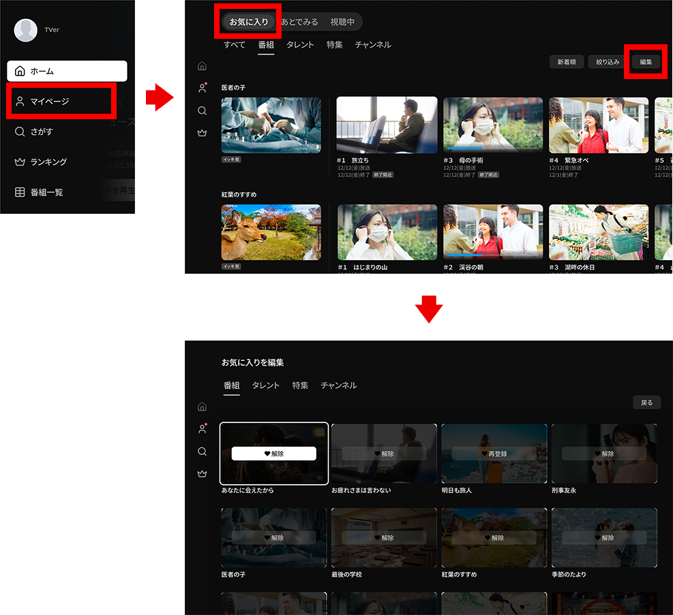673x615 pixels.
Task: Select the タレント tab on the edit favorites screen
Action: 266,385
